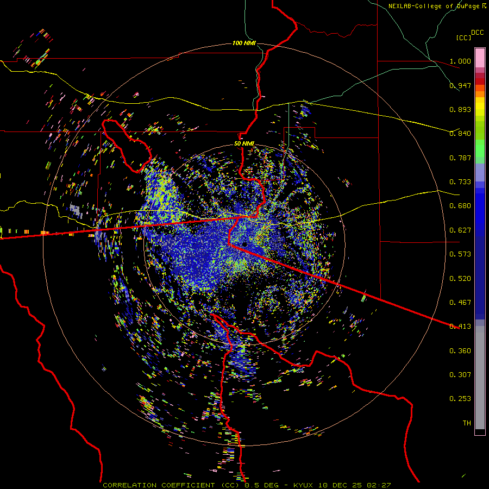
Task: Click the TH threshold label
Action: tap(467, 423)
